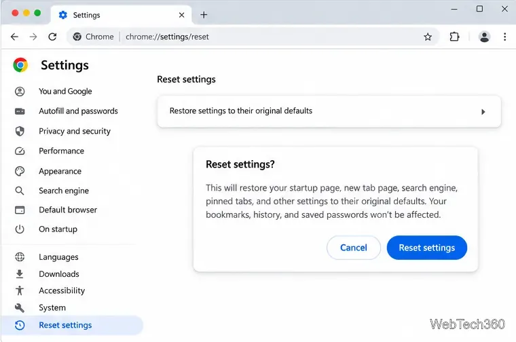
Task: Select Performance in sidebar
Action: [61, 151]
